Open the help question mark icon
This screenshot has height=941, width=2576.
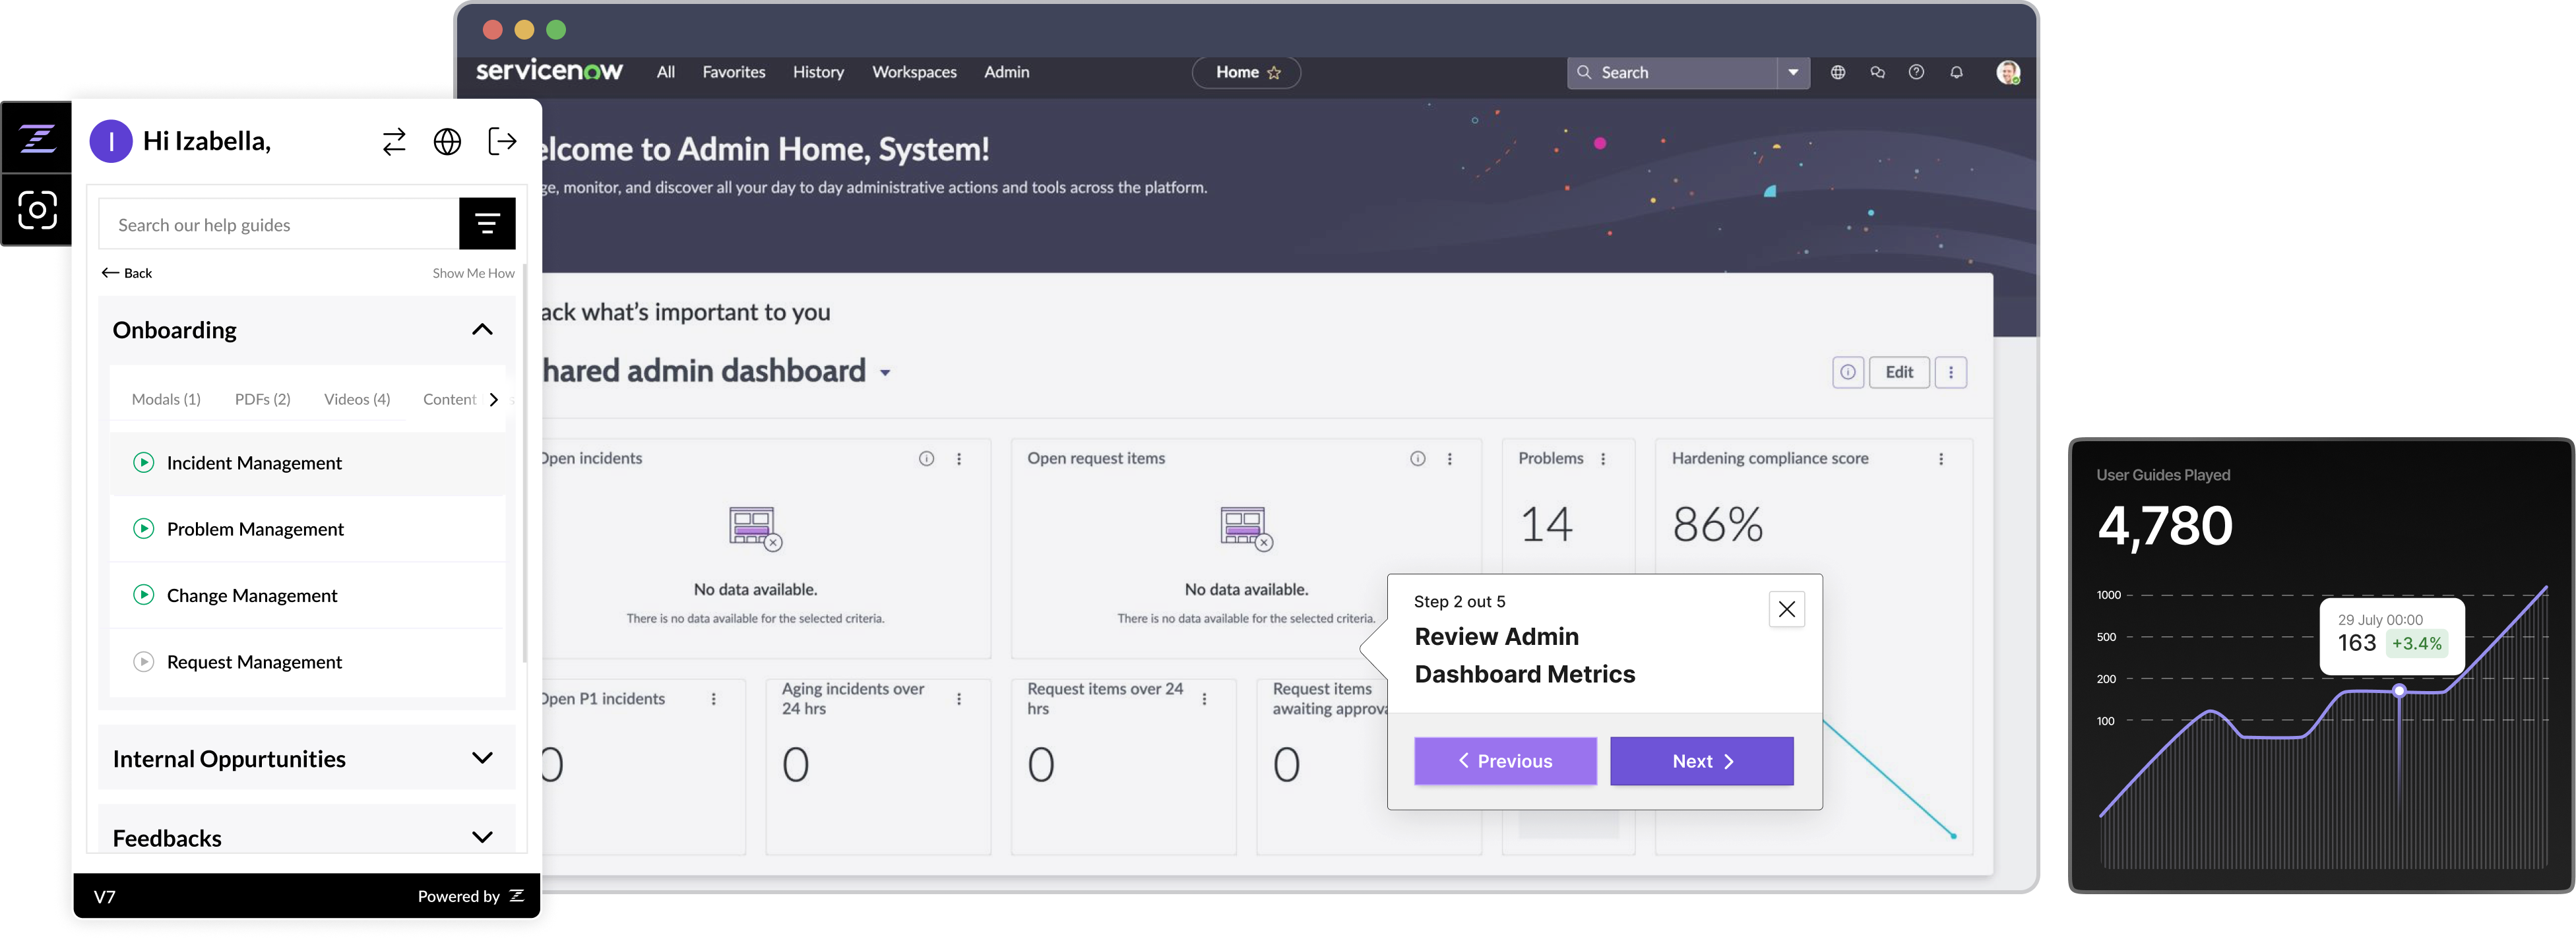(x=1916, y=72)
